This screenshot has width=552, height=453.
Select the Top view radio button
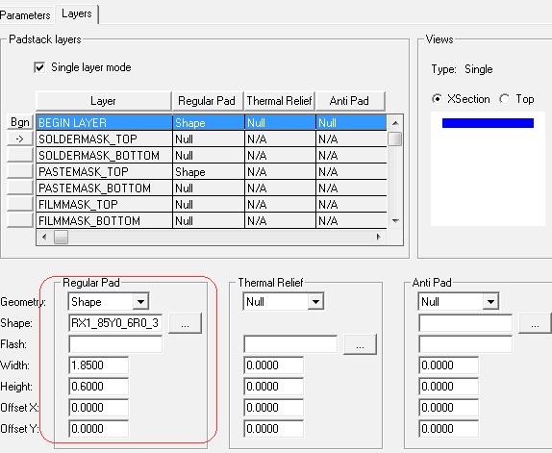point(505,99)
